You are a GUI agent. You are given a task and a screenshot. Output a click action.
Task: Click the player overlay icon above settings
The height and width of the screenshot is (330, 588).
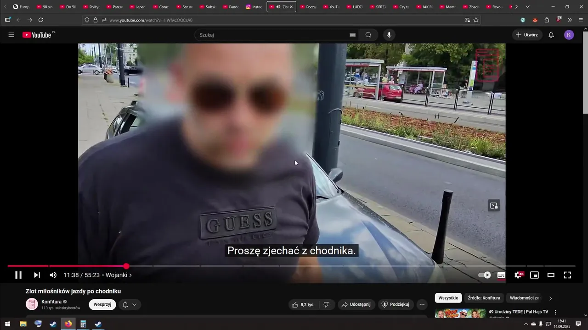[x=494, y=206]
